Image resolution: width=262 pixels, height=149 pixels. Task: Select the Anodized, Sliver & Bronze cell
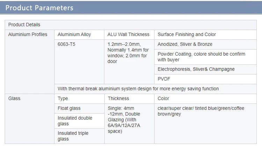(205, 44)
